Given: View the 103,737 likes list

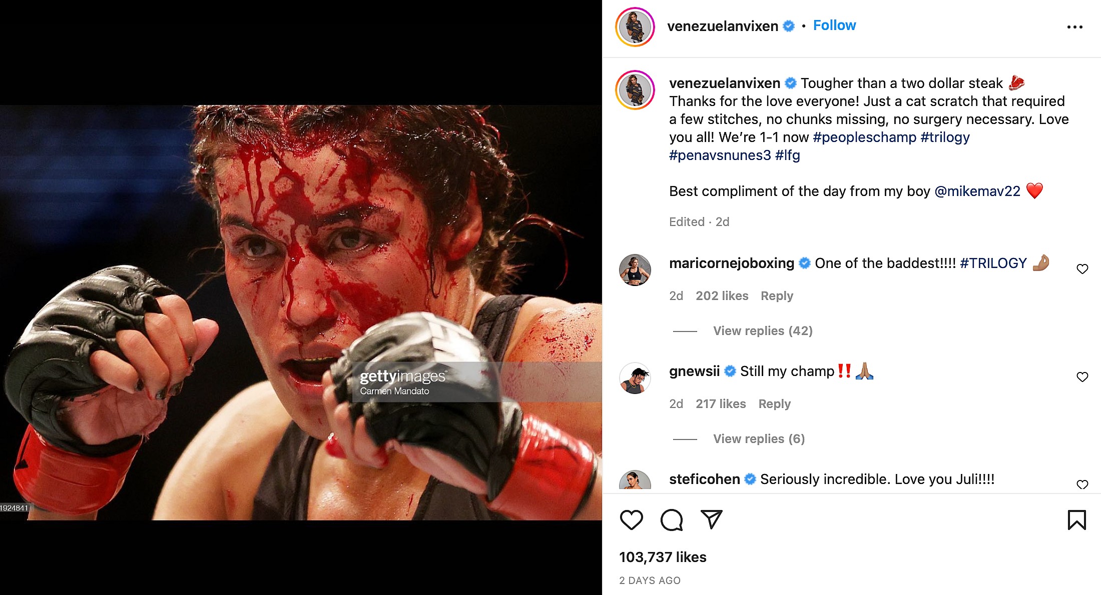Looking at the screenshot, I should click(x=663, y=557).
